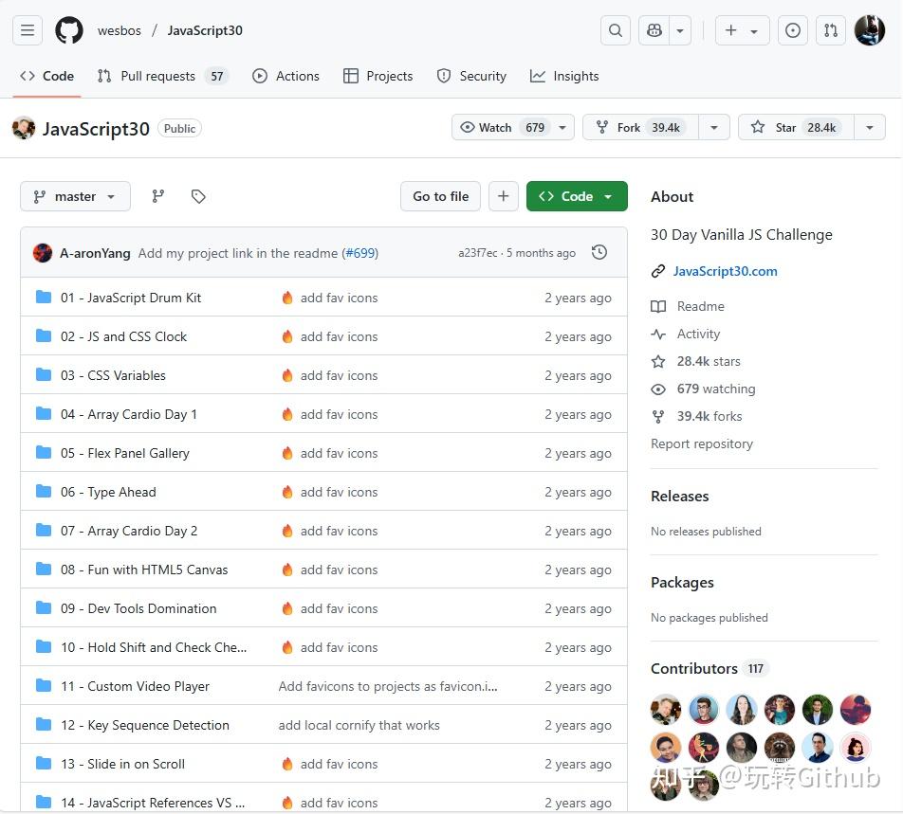The image size is (903, 814).
Task: Toggle Watch on this repository
Action: [512, 127]
